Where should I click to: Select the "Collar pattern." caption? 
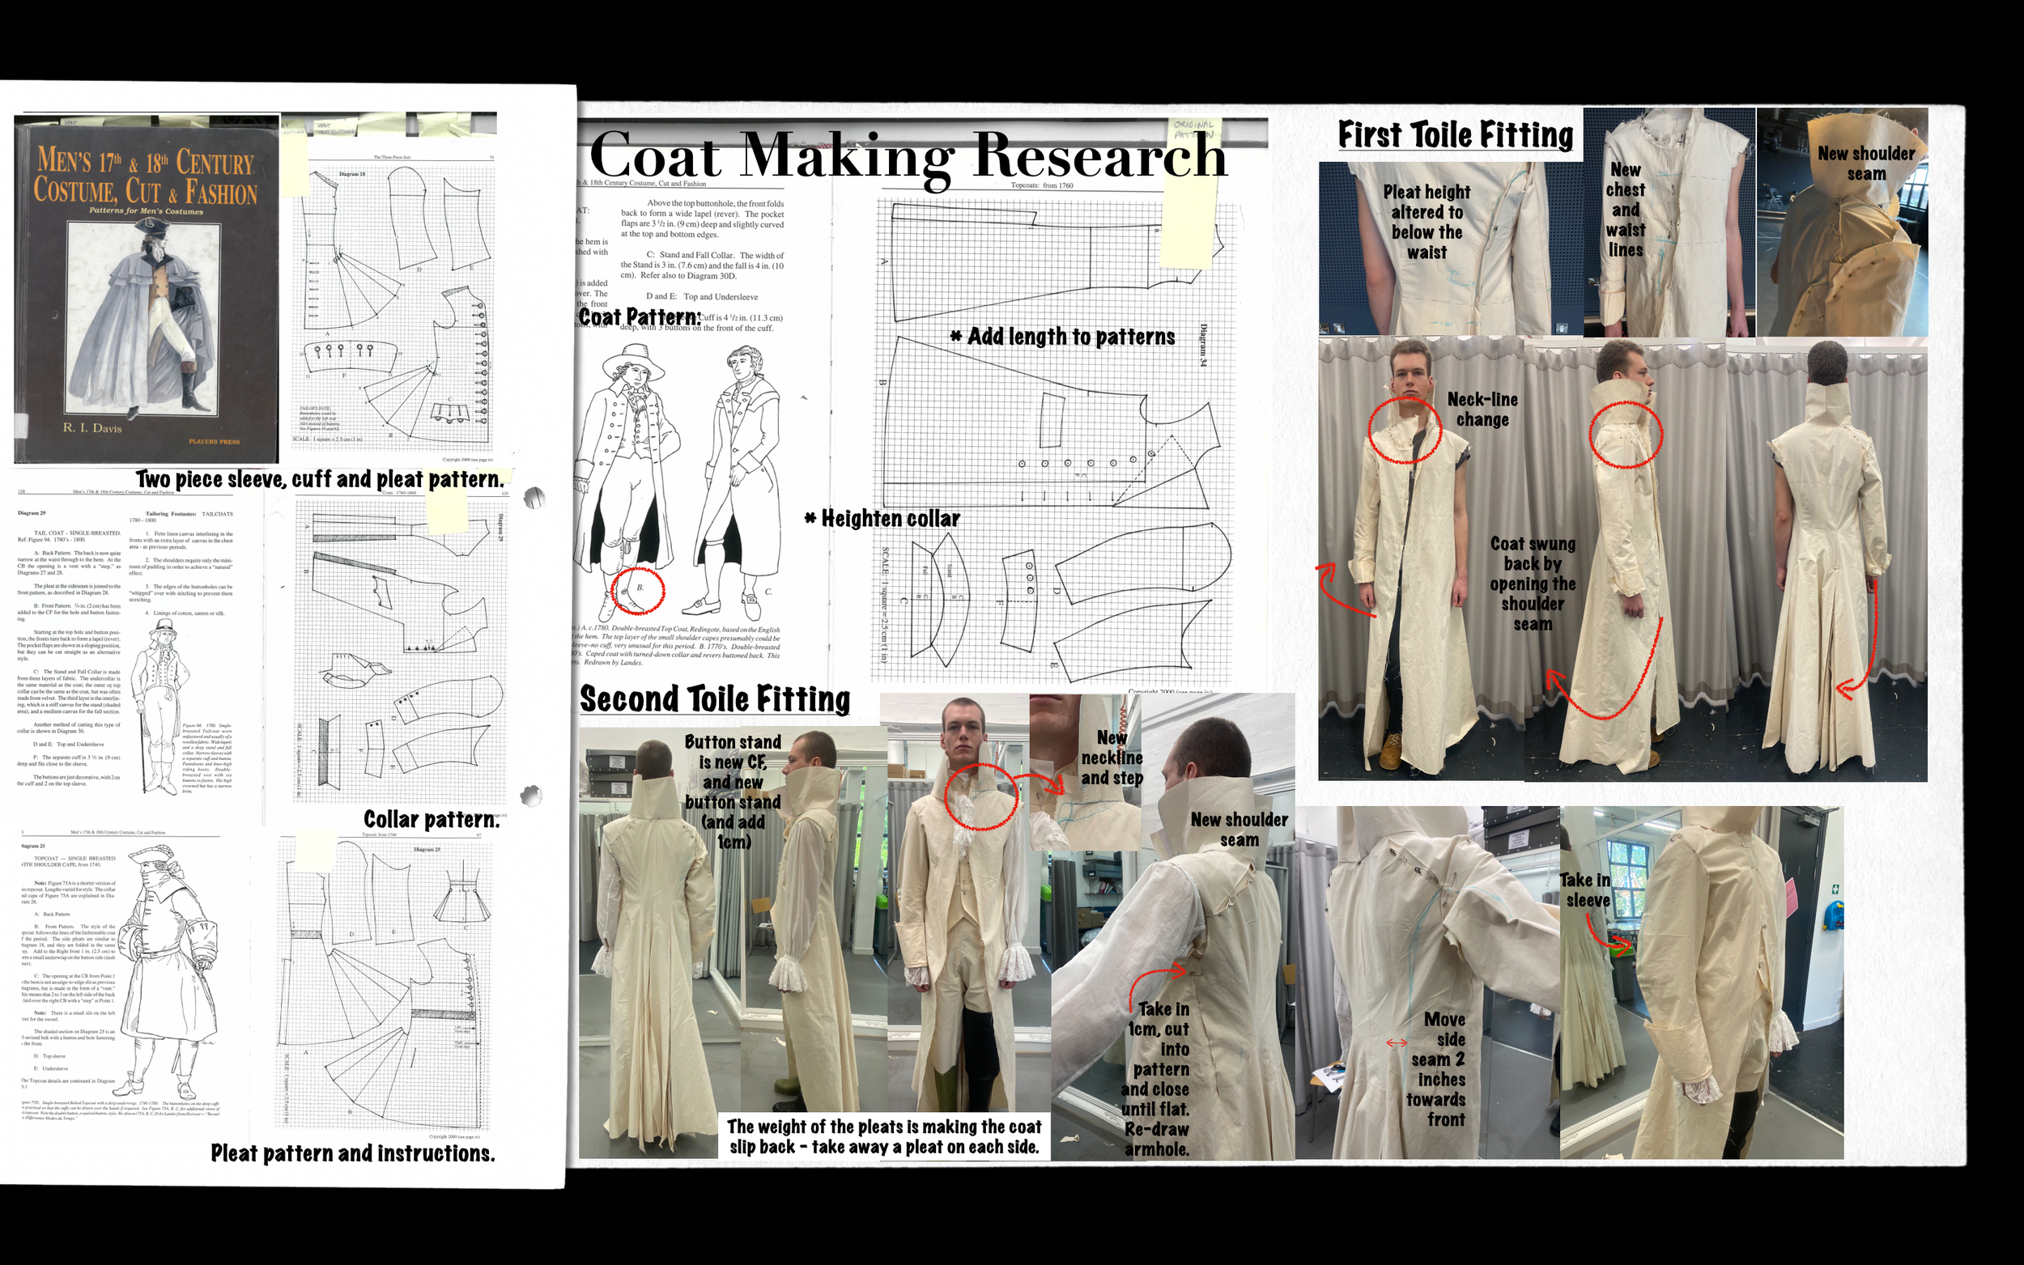pos(432,819)
